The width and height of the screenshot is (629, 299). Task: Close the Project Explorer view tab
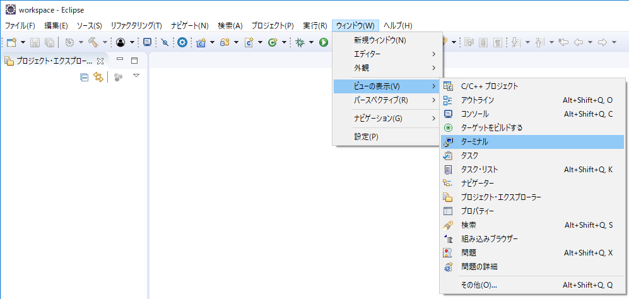click(101, 61)
